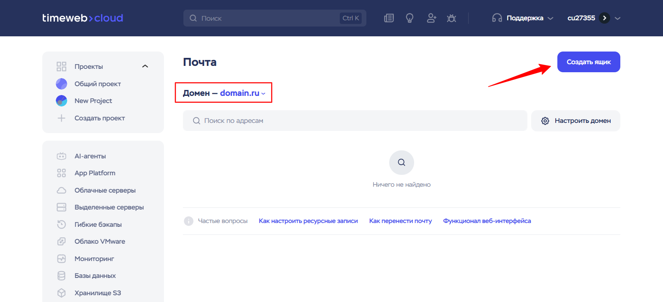Click the bug report icon
Screen dimensions: 663x302
pyautogui.click(x=451, y=18)
